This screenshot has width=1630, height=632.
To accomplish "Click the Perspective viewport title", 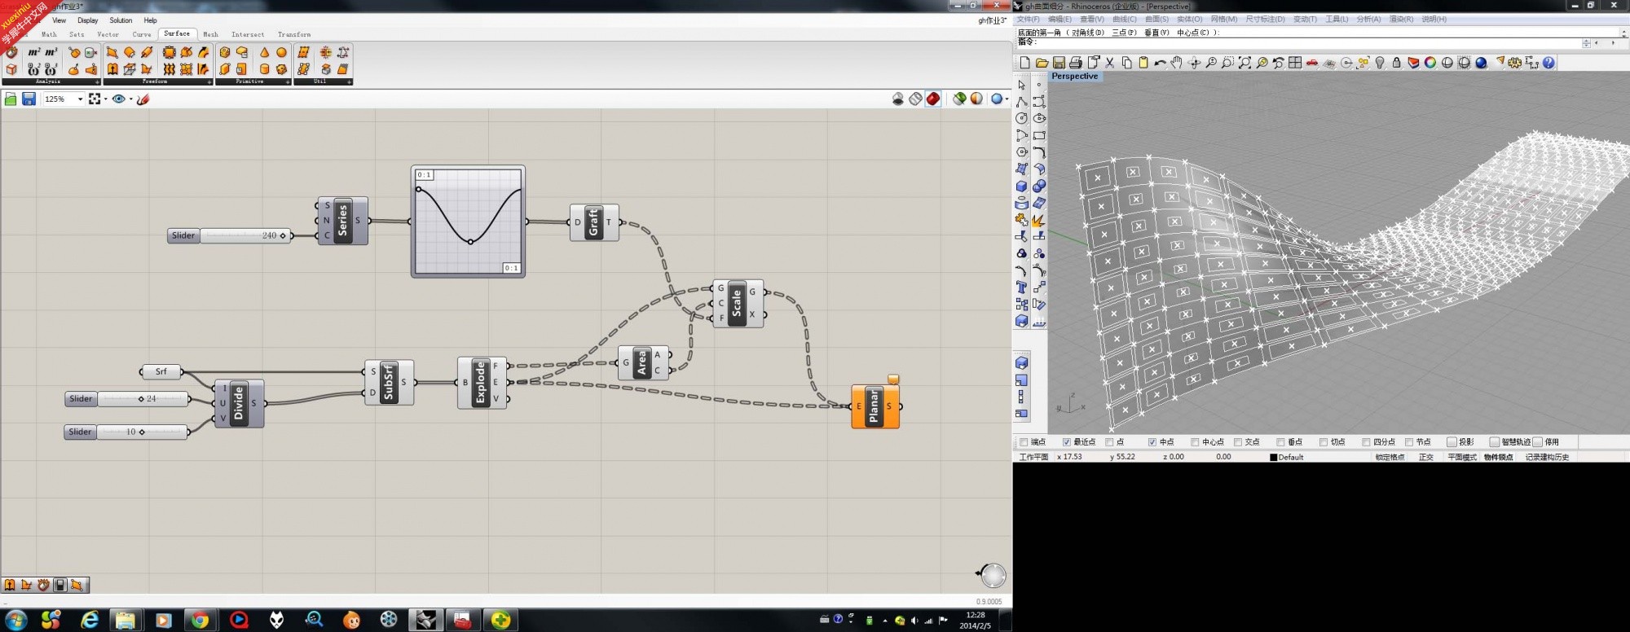I will point(1074,76).
